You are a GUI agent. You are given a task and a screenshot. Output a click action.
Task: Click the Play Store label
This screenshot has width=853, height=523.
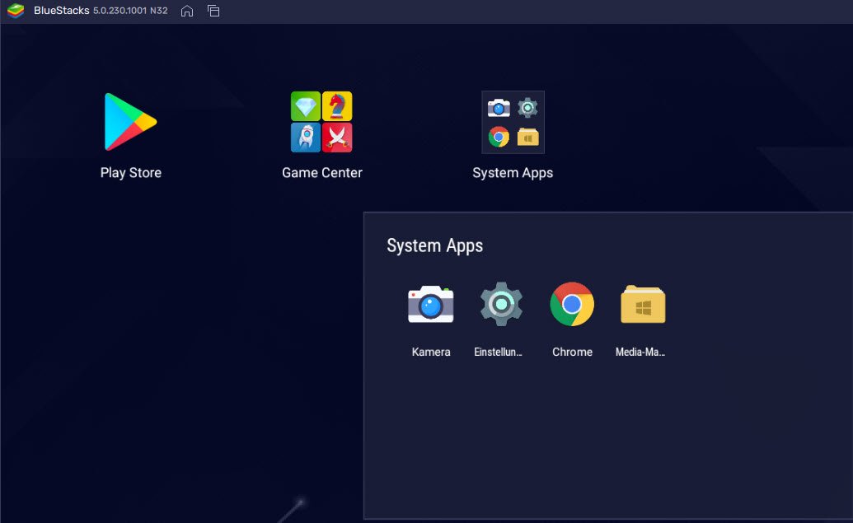point(130,173)
